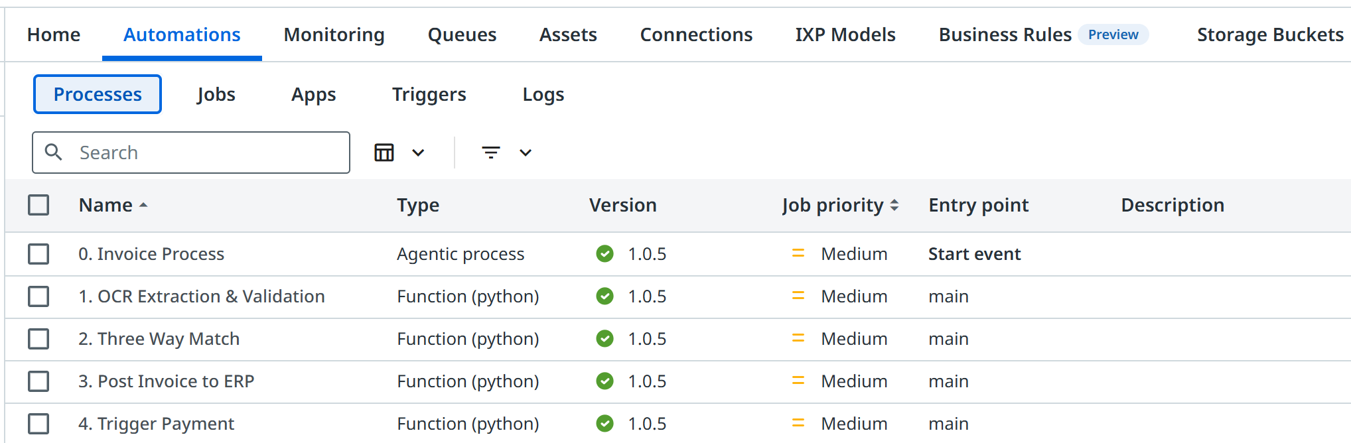Click Medium priority text in Trigger Payment row
Screen dimensions: 1351x443
(854, 424)
